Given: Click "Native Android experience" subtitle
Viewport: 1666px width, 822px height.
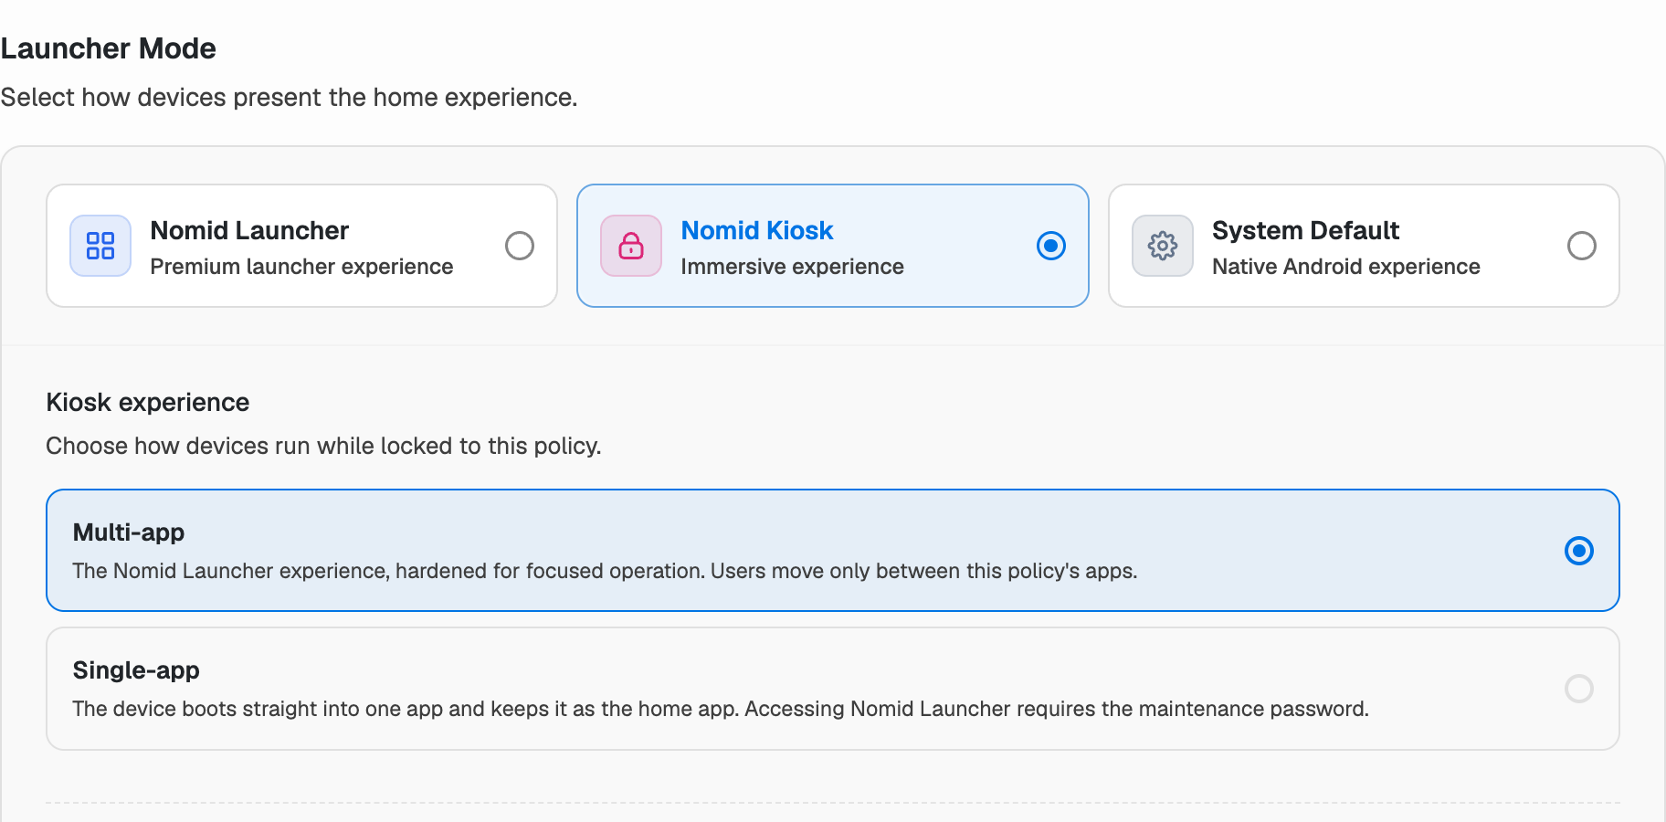Looking at the screenshot, I should coord(1345,267).
